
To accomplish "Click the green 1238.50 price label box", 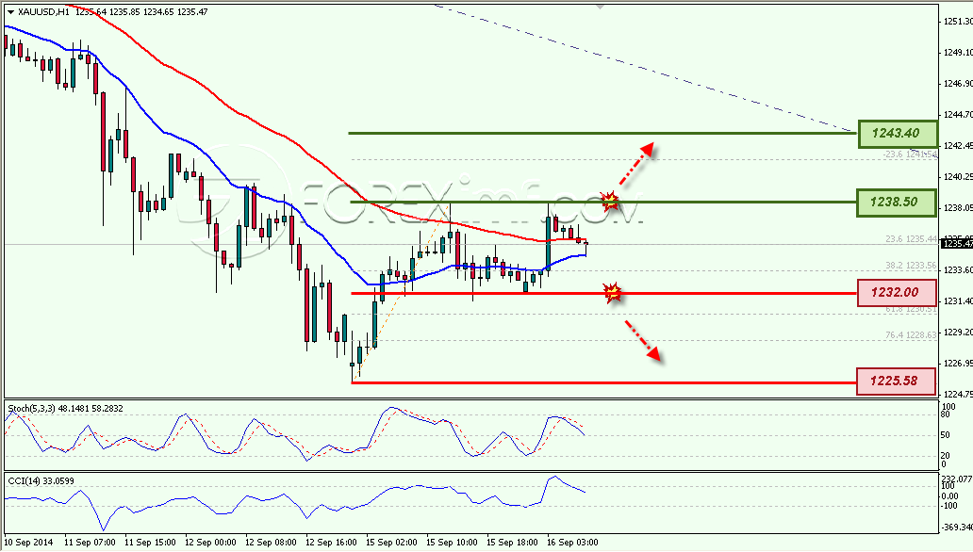I will point(896,203).
